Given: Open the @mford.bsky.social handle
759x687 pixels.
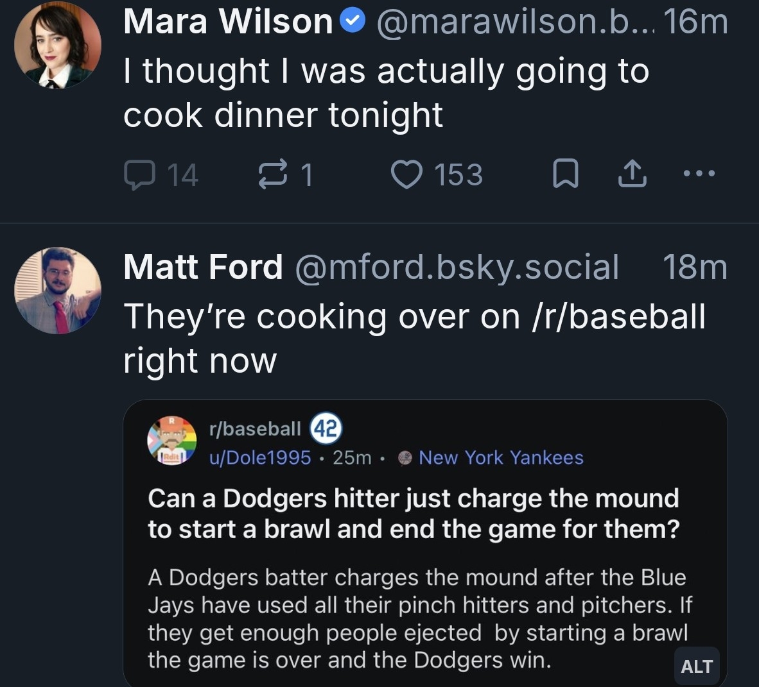Looking at the screenshot, I should 457,267.
